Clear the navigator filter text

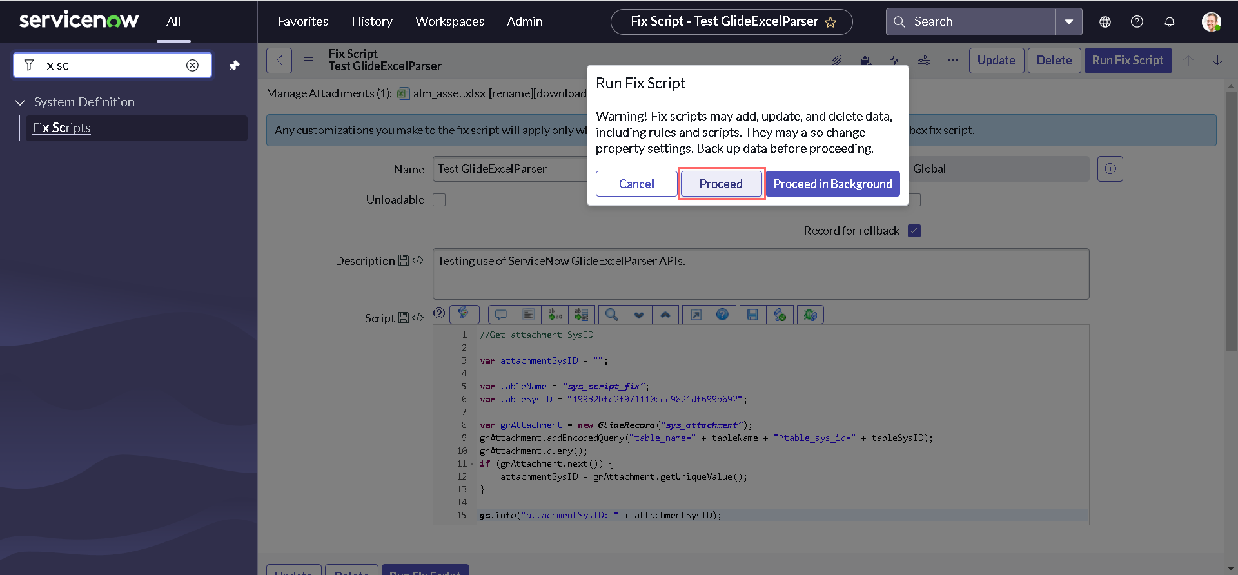coord(192,65)
